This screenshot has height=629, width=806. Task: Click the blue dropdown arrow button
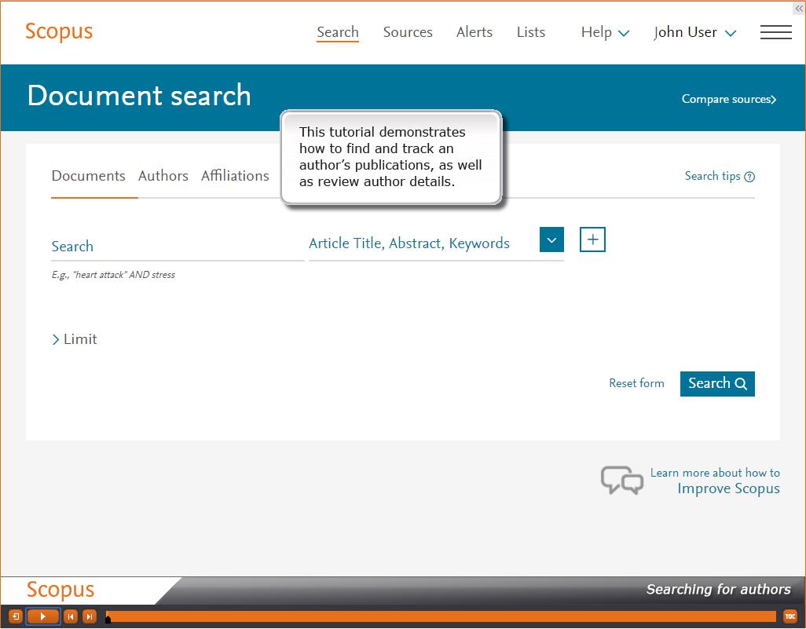pyautogui.click(x=551, y=240)
